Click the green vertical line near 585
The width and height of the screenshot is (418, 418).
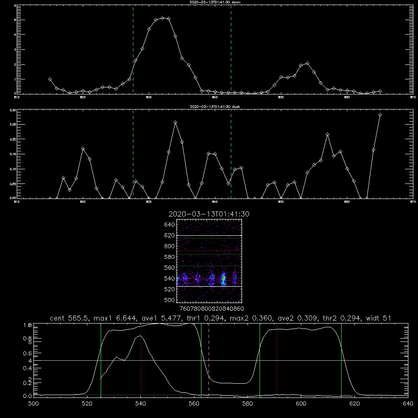click(x=260, y=360)
